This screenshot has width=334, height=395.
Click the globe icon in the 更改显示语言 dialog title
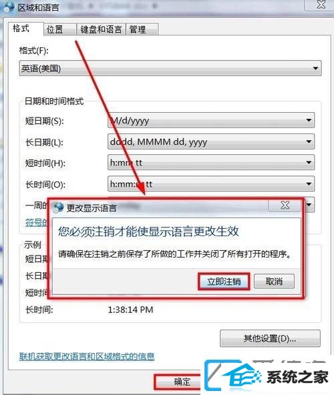[x=59, y=208]
